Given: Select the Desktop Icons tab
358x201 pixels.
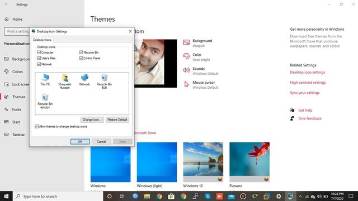Looking at the screenshot, I should pos(43,40).
